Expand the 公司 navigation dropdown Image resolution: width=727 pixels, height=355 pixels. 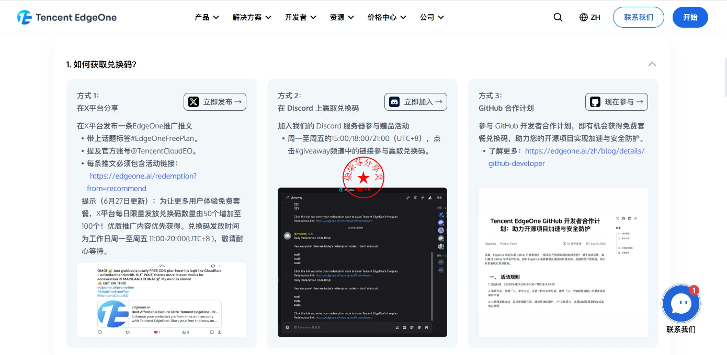[432, 17]
